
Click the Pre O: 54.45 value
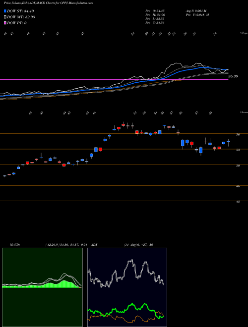tap(155, 11)
